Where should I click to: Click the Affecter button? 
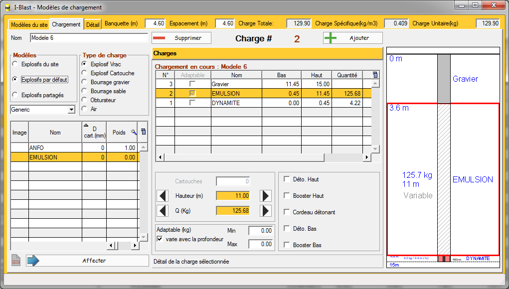[87, 261]
